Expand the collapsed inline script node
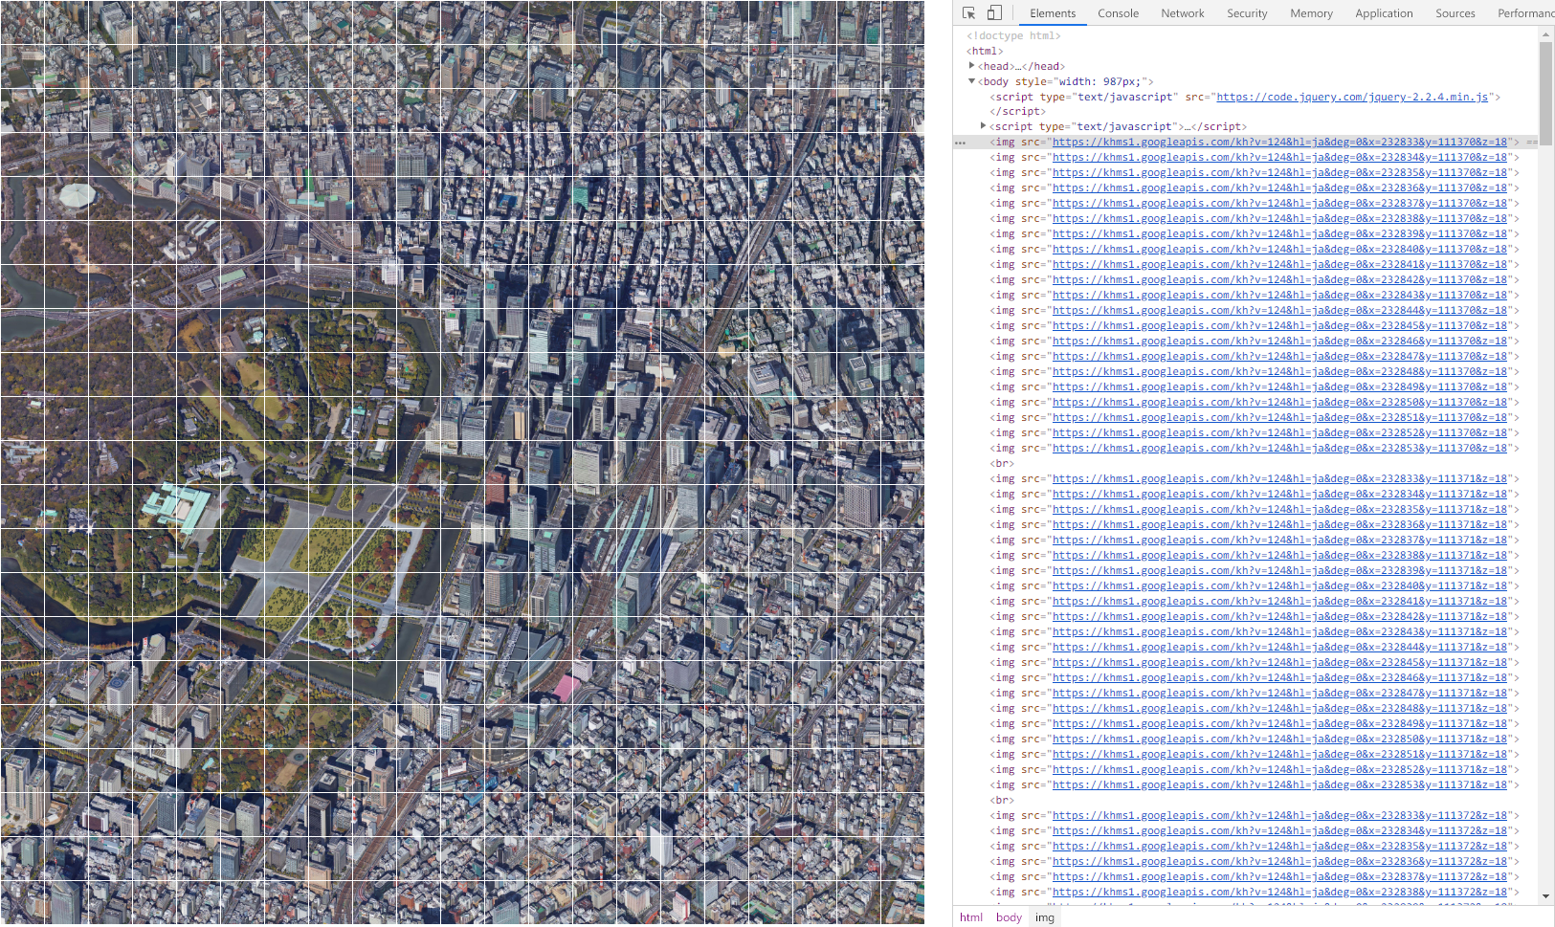The image size is (1555, 927). coord(984,126)
